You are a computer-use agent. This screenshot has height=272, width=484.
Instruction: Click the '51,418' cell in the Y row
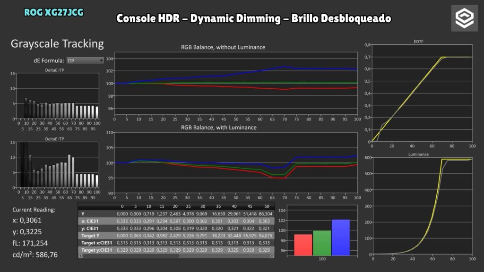pyautogui.click(x=250, y=214)
